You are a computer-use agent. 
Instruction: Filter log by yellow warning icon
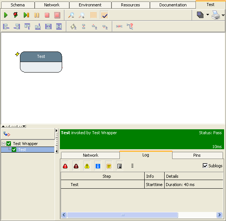pyautogui.click(x=87, y=166)
